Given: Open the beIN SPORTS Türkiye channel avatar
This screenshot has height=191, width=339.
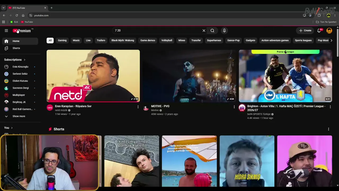Looking at the screenshot, I should pos(242,107).
